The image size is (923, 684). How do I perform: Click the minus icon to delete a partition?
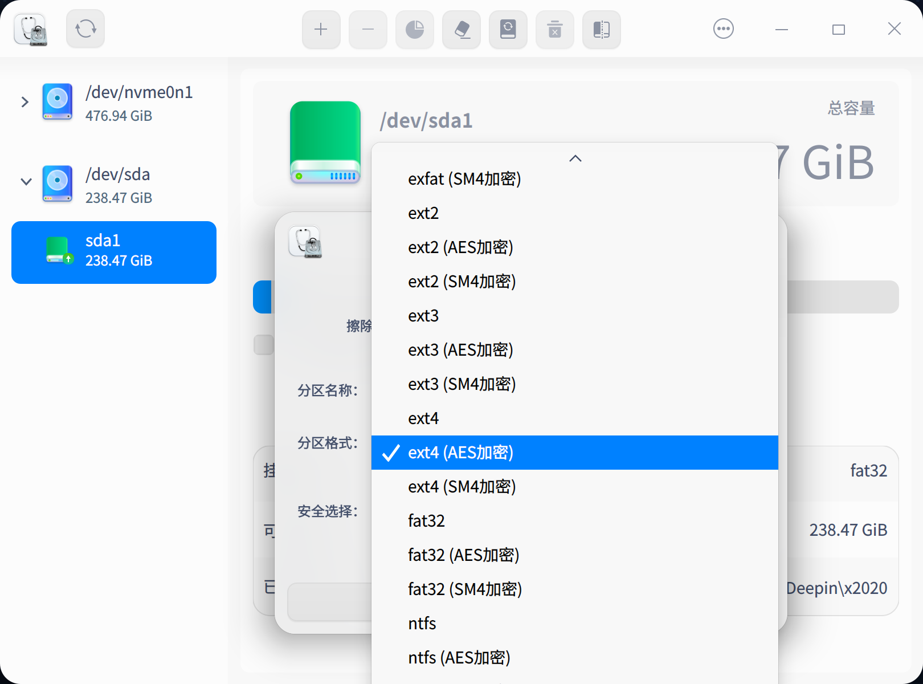[367, 29]
